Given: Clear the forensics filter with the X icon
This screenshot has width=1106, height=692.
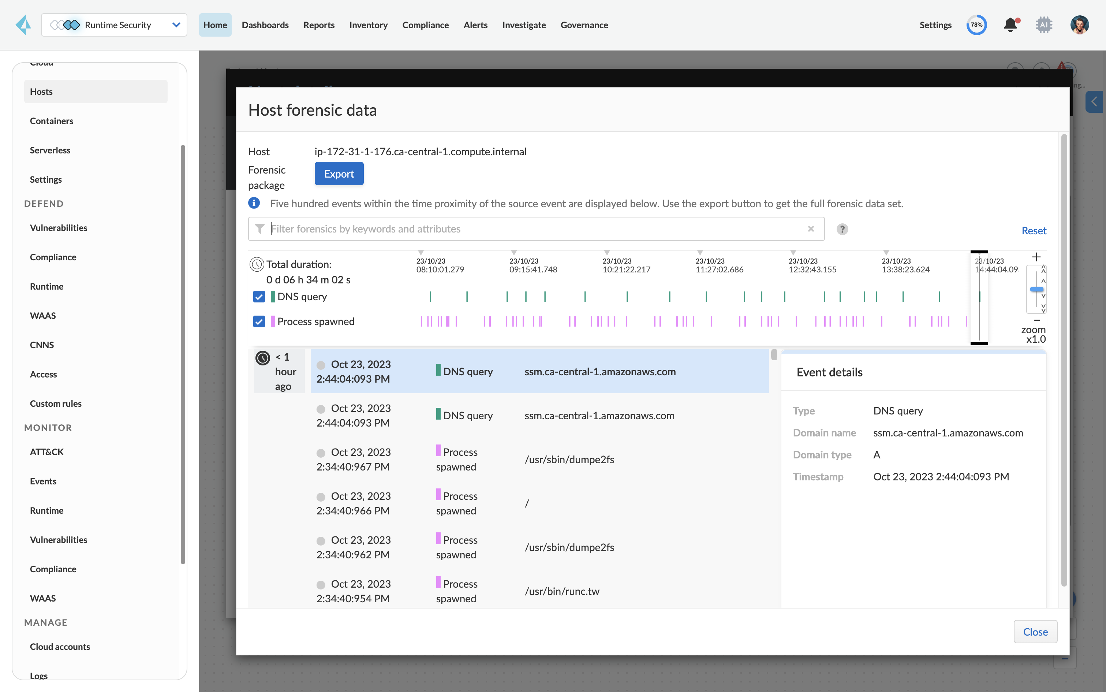Looking at the screenshot, I should coord(811,229).
